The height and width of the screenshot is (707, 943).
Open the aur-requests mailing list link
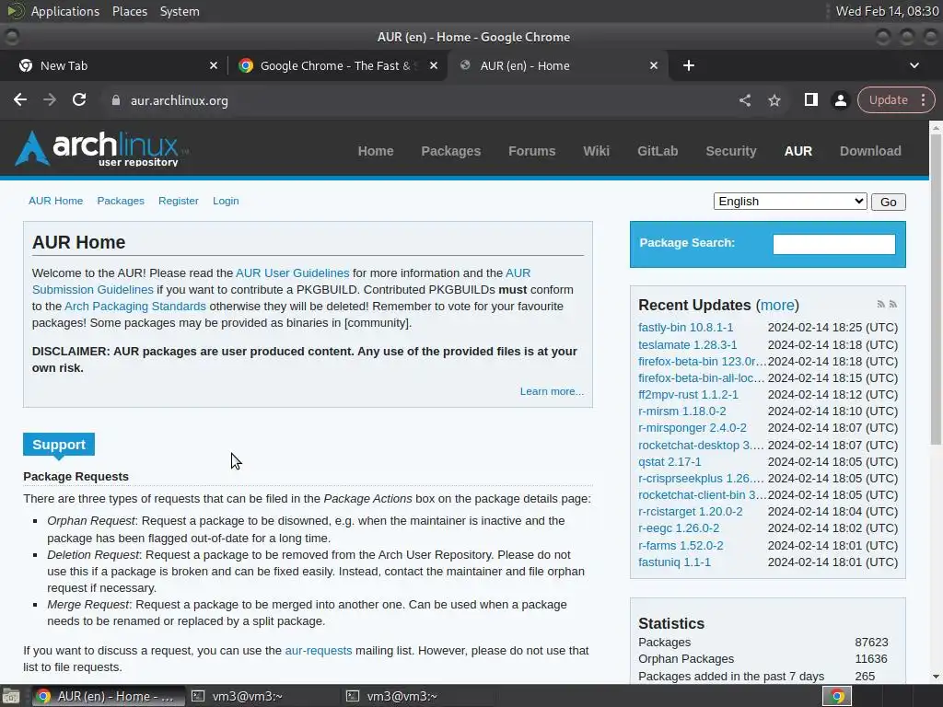[318, 651]
